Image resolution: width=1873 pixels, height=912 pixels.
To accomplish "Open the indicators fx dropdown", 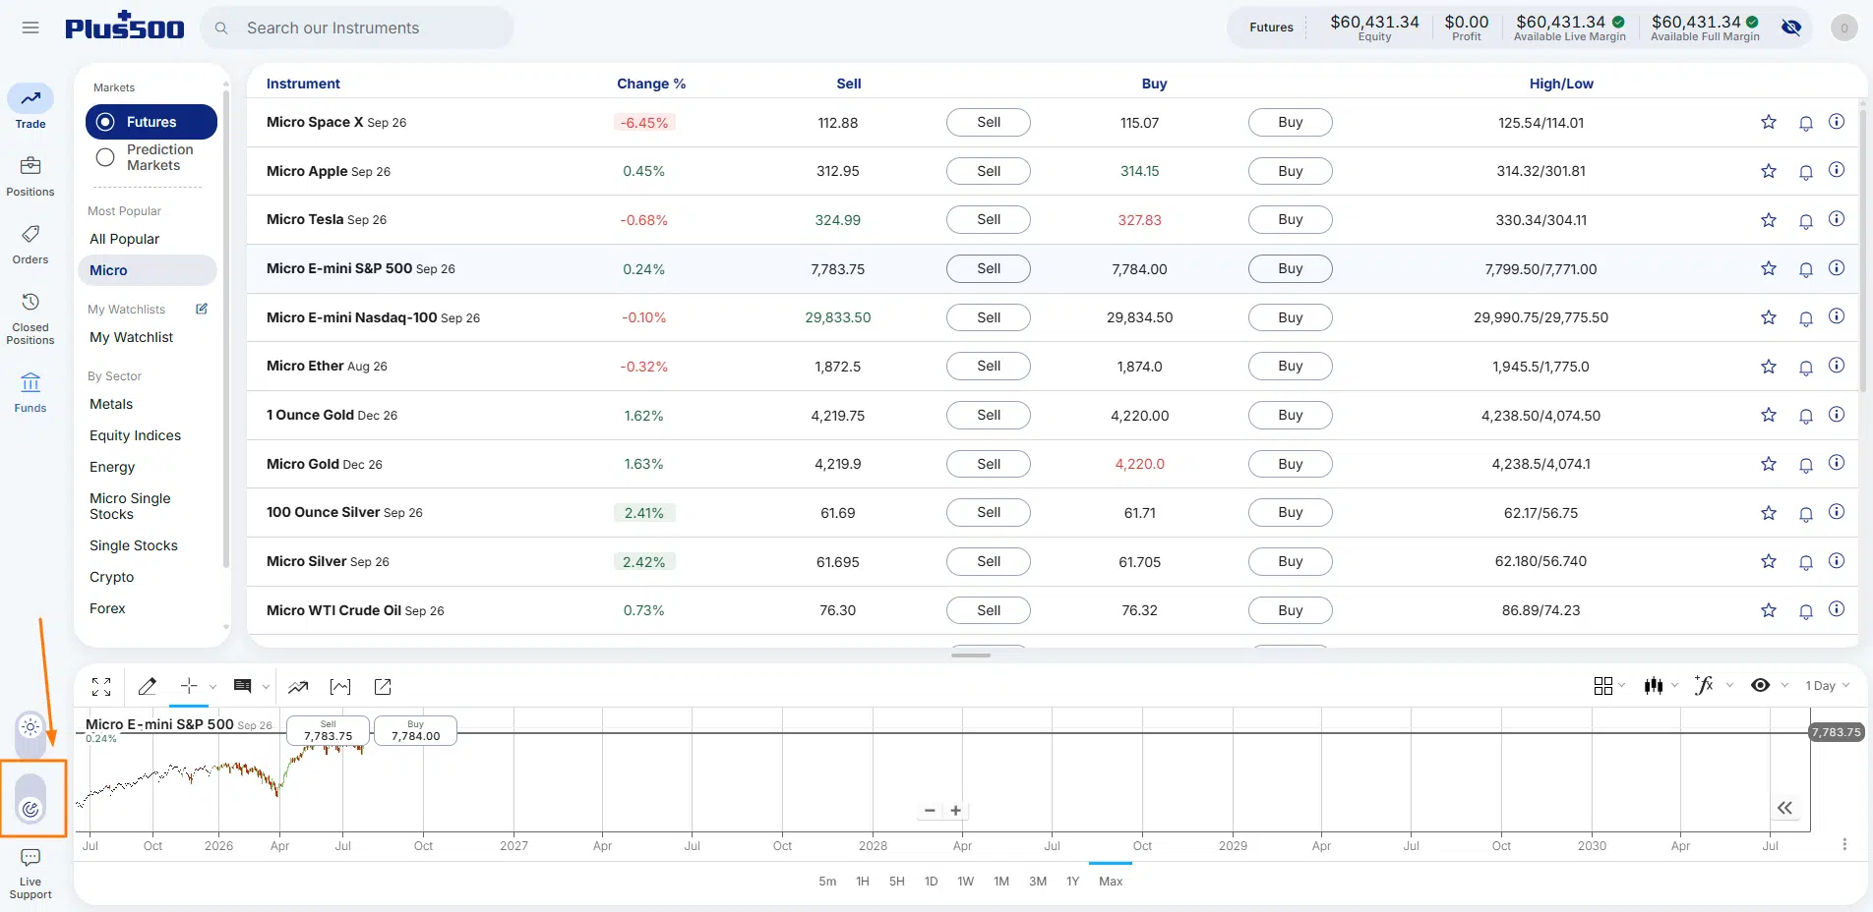I will click(x=1713, y=686).
